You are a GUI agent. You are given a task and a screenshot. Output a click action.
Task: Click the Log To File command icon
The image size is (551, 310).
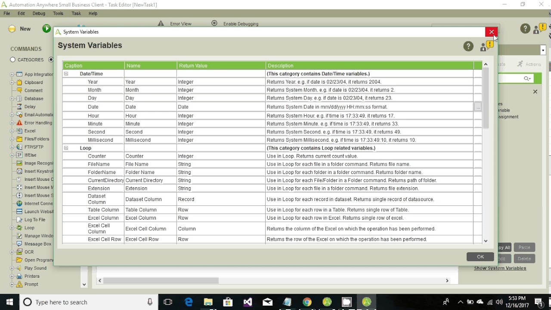point(19,220)
